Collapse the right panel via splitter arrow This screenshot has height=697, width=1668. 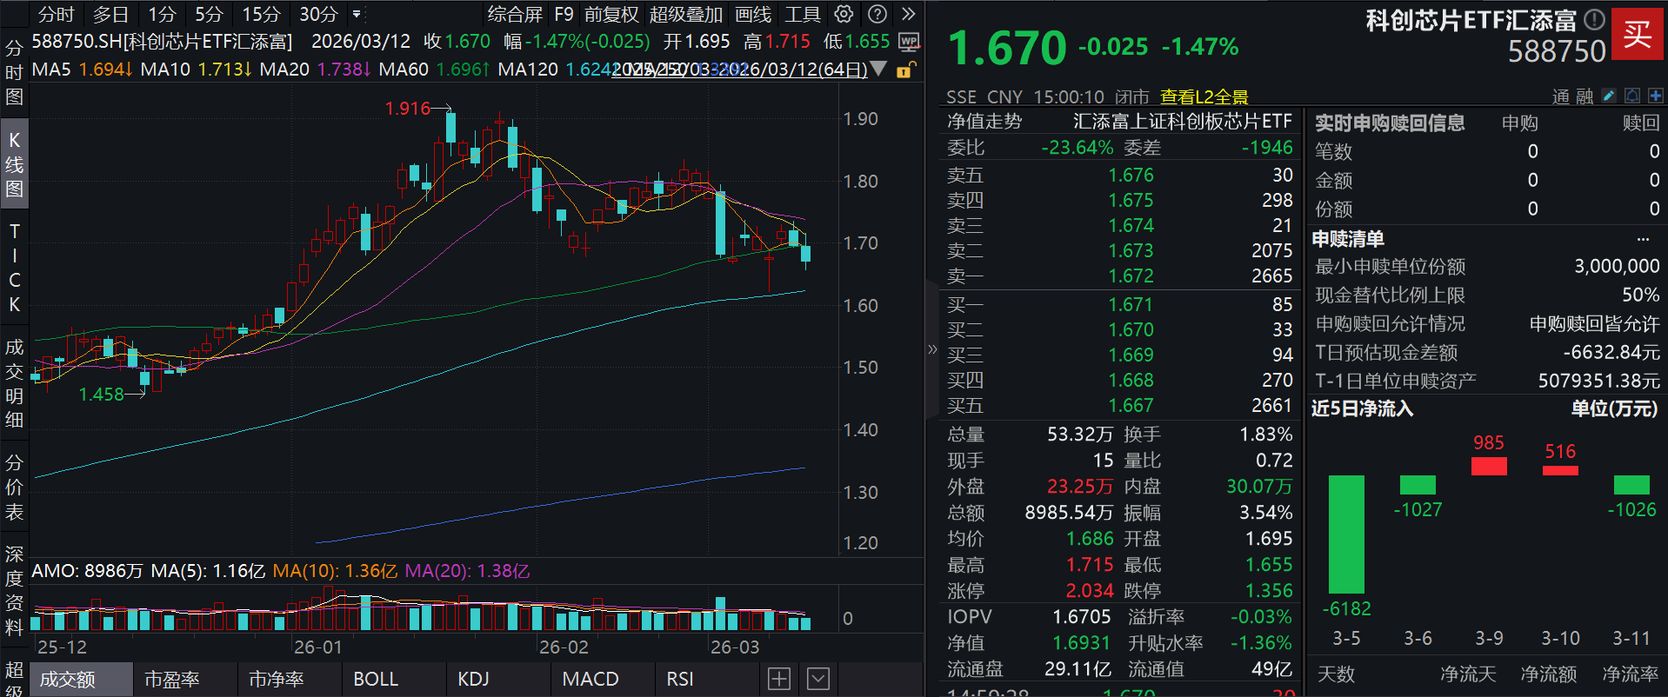tap(932, 349)
